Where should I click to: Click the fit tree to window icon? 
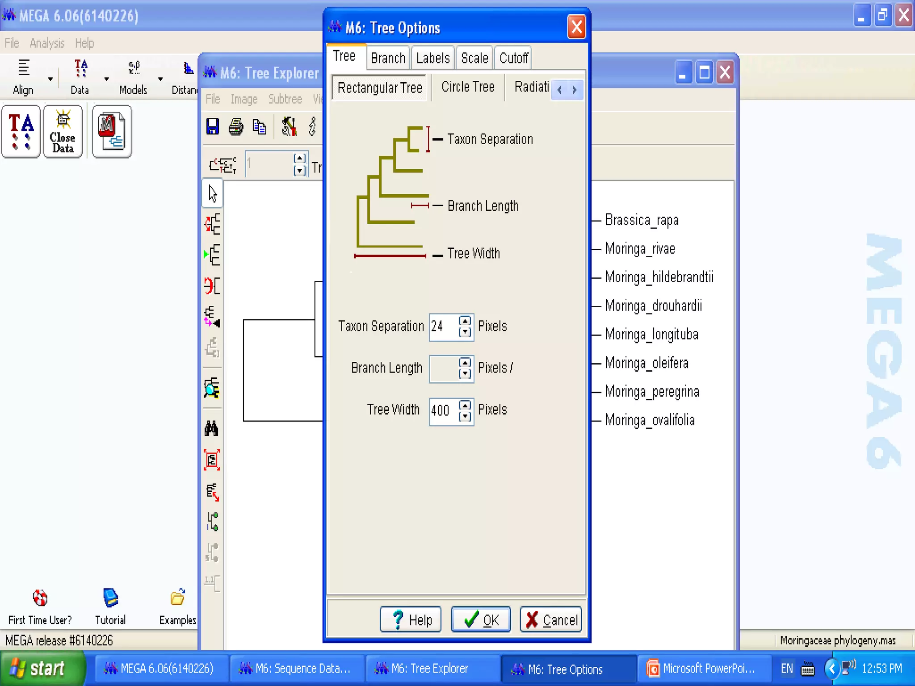click(x=212, y=460)
